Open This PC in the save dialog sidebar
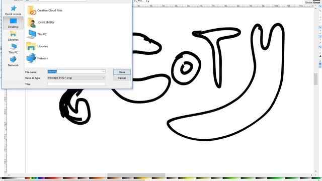 13,49
